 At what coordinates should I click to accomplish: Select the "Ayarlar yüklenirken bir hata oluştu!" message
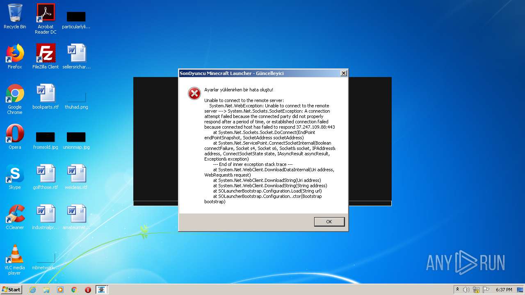tap(239, 90)
